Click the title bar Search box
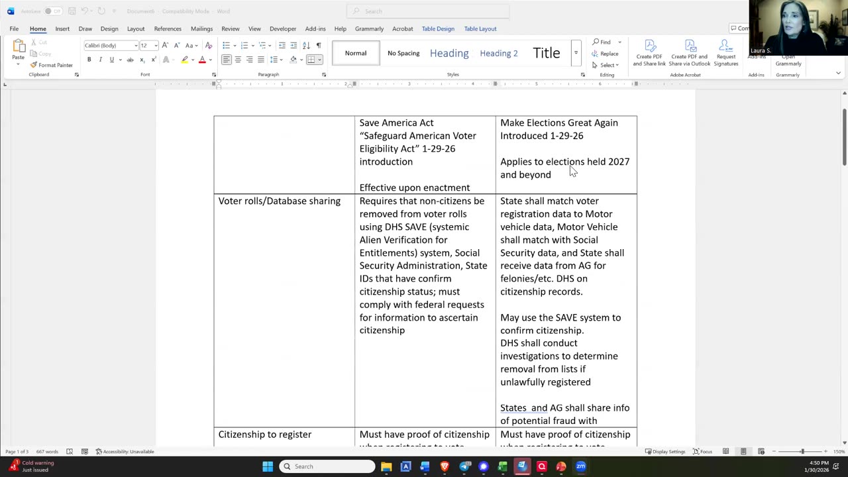 point(428,11)
